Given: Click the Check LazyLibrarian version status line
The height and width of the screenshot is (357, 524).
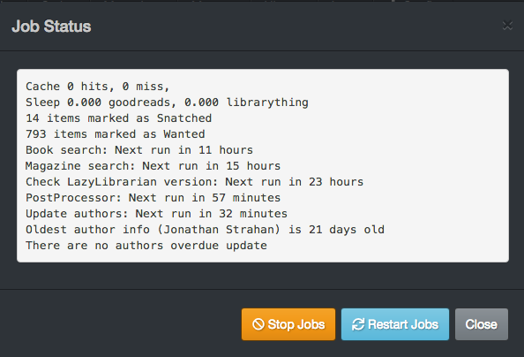Looking at the screenshot, I should 194,182.
